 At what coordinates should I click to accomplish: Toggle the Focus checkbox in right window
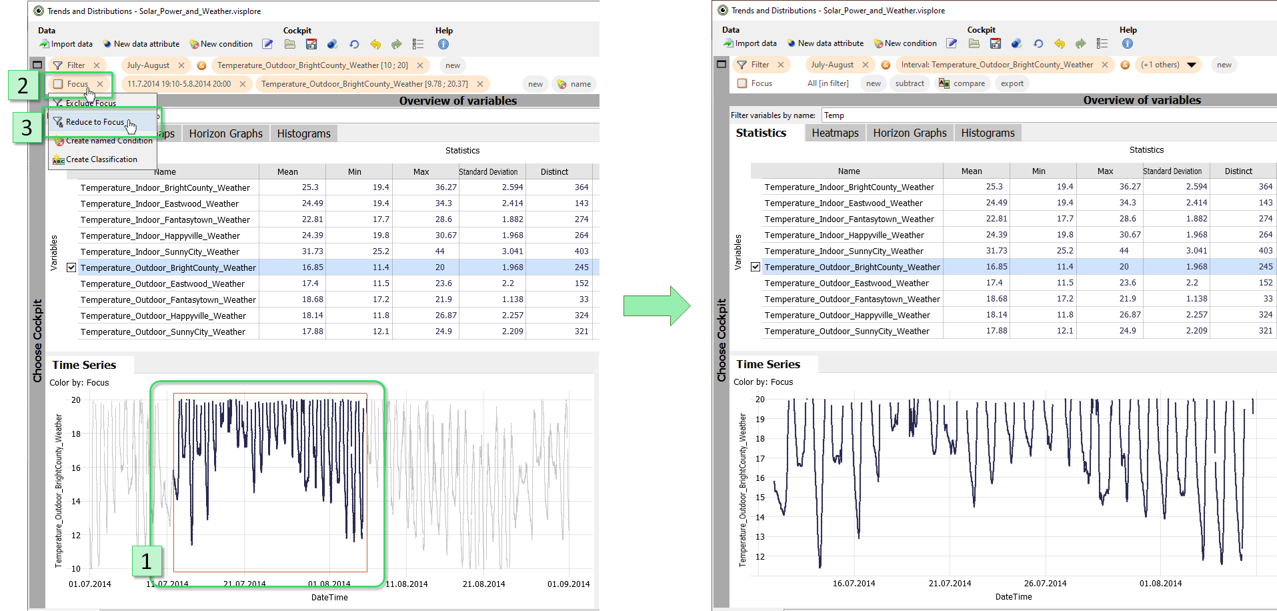[x=742, y=83]
